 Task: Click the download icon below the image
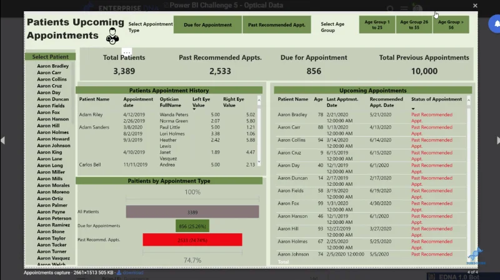(119, 273)
